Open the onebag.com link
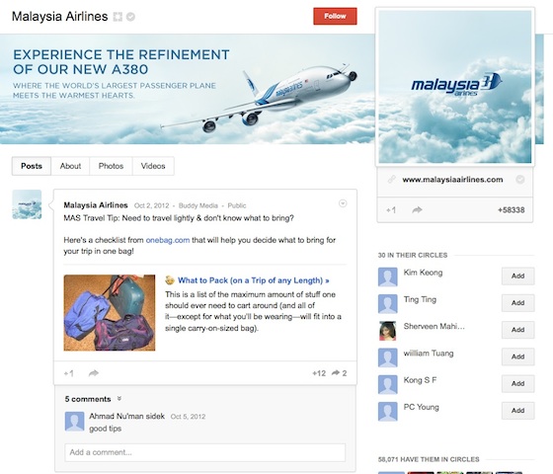 click(x=168, y=240)
